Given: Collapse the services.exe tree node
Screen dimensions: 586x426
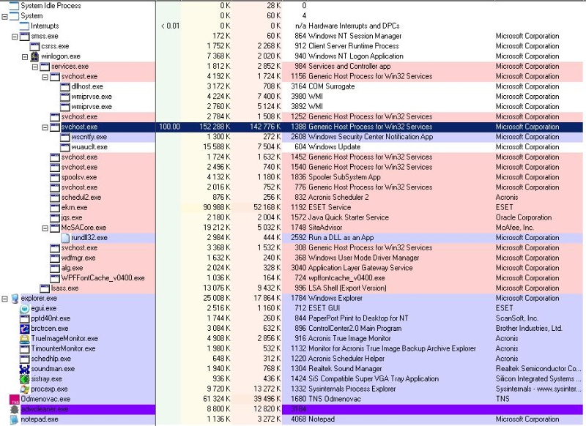Looking at the screenshot, I should point(34,67).
